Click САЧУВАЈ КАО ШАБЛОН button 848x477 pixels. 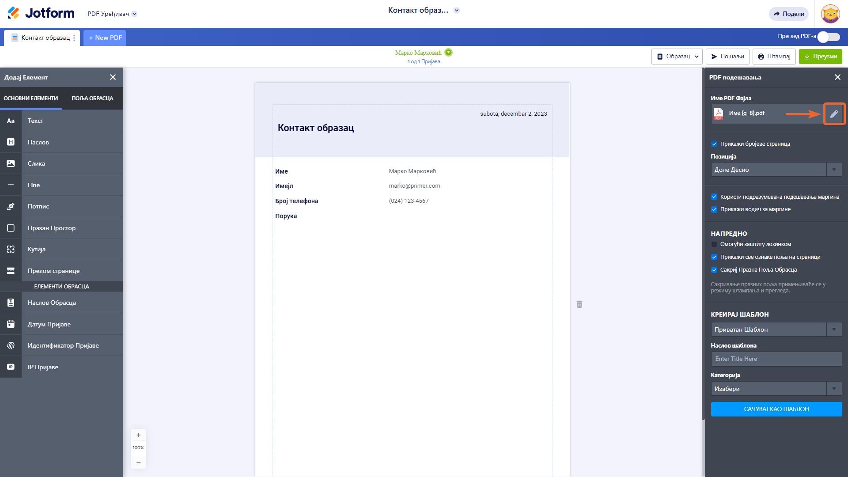point(776,409)
